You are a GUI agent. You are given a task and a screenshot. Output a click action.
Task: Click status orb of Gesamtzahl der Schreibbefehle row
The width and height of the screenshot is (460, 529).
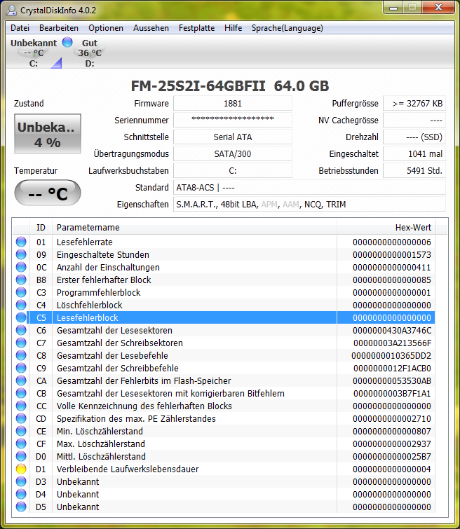[x=21, y=368]
